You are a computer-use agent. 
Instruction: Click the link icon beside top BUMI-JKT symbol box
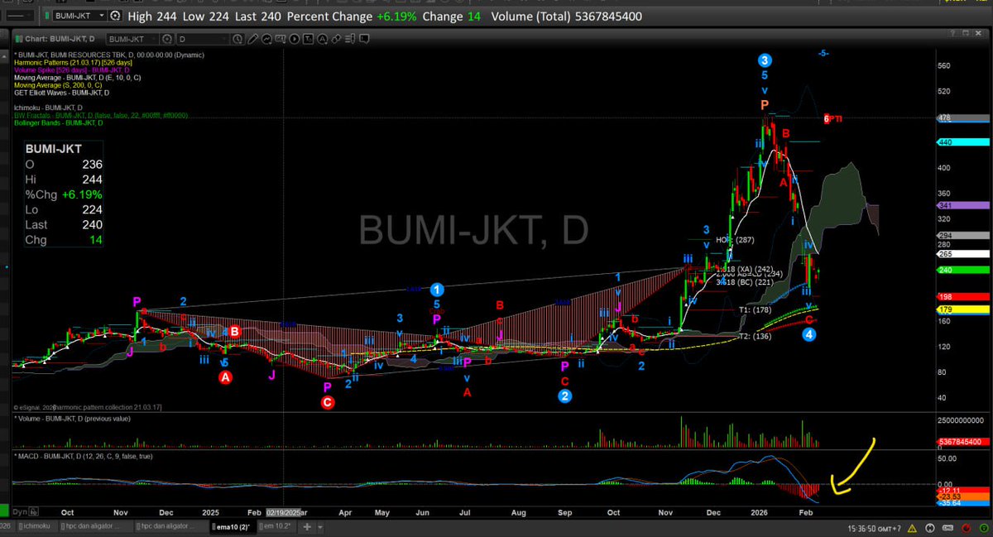115,16
